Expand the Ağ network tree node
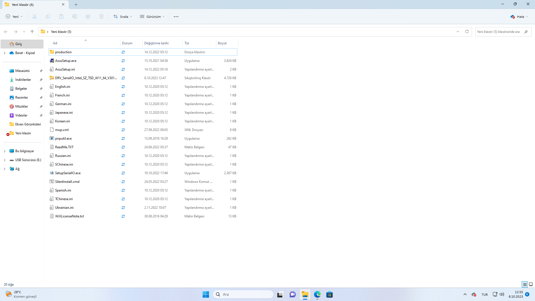535x301 pixels. (x=4, y=169)
